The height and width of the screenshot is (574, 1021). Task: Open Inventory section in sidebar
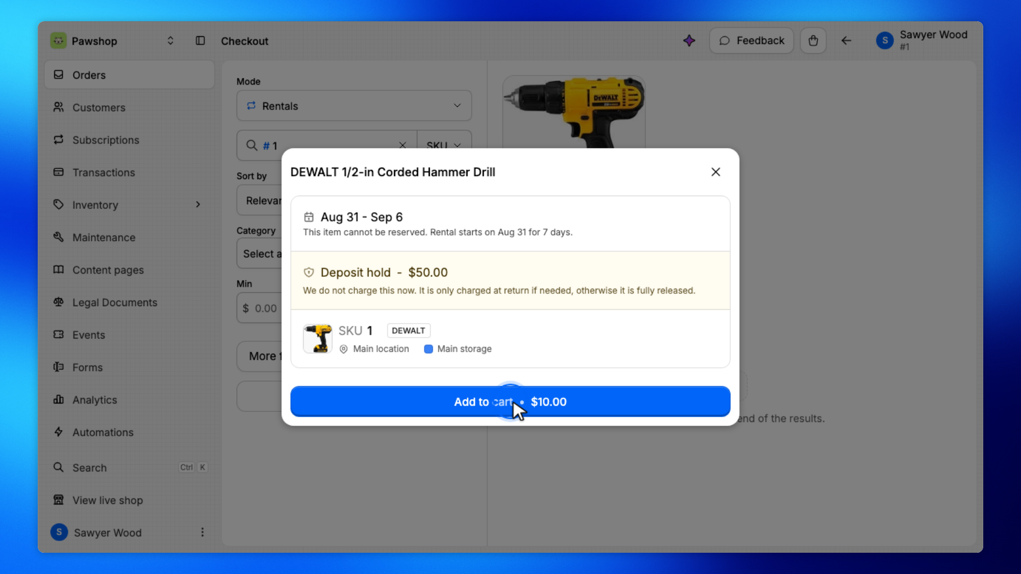coord(129,205)
